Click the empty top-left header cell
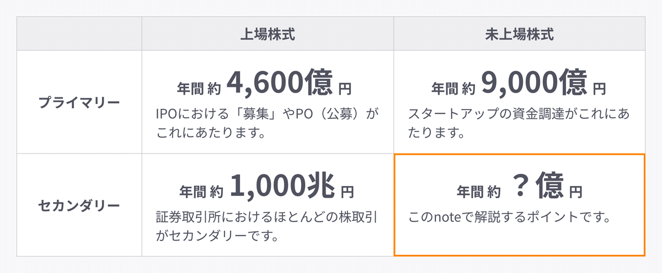Viewport: 662px width, 273px height. [x=79, y=34]
